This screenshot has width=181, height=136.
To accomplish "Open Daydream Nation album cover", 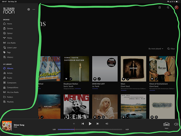I will click(76, 69).
